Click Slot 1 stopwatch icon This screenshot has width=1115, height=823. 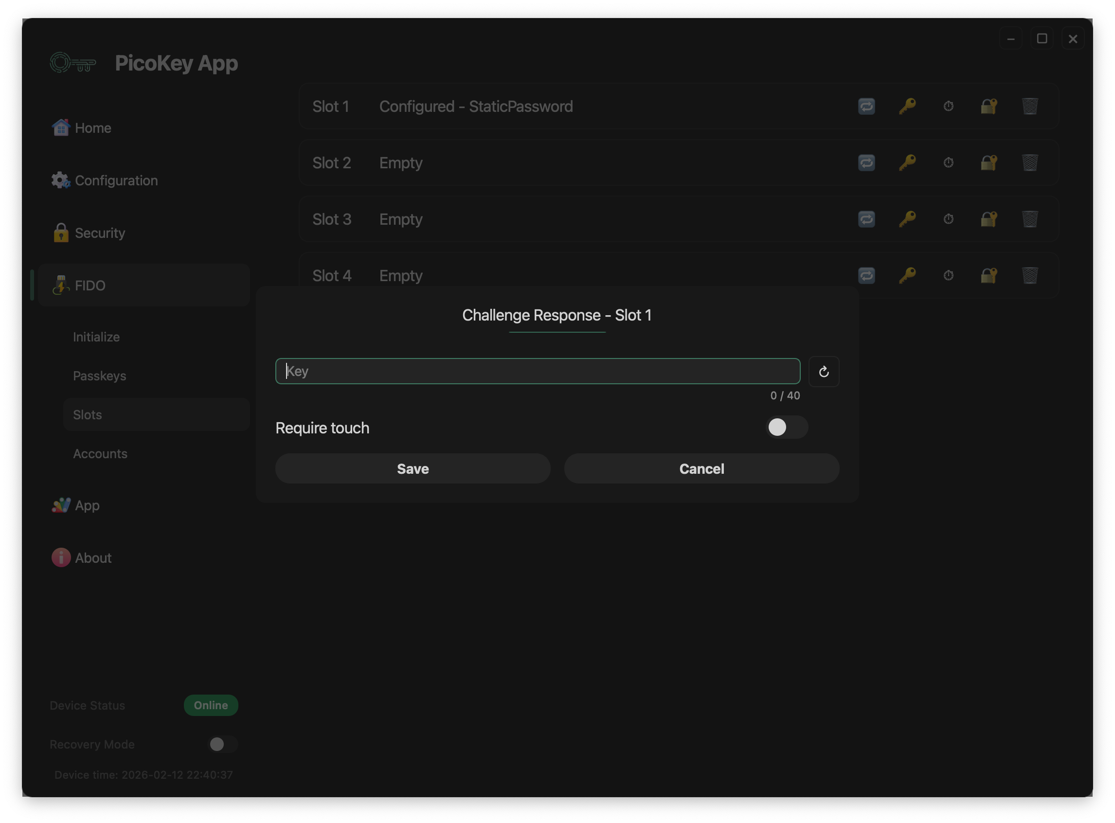[948, 106]
